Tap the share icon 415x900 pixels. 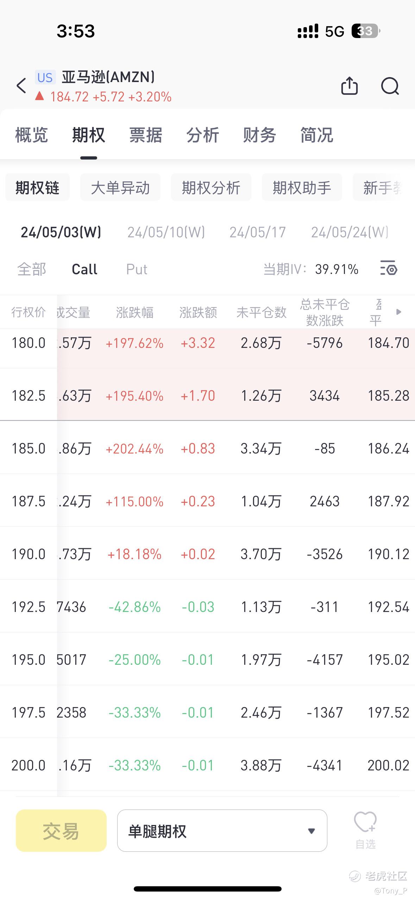point(349,86)
